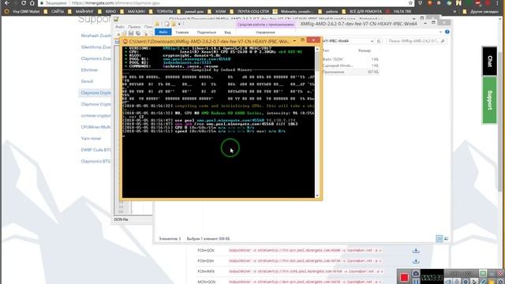Image resolution: width=505 pixels, height=284 pixels.
Task: Open the green Support side tab
Action: (489, 100)
